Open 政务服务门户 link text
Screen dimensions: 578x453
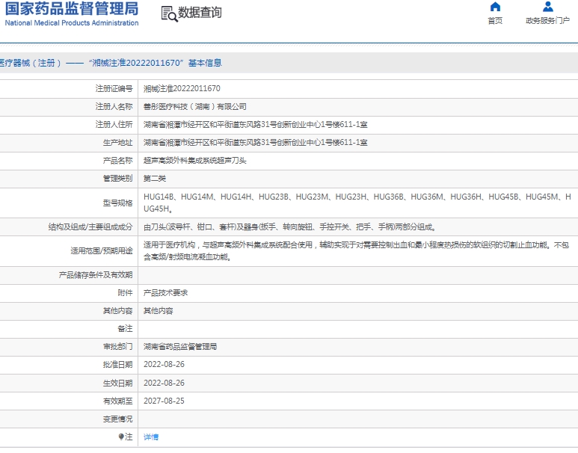click(x=548, y=21)
